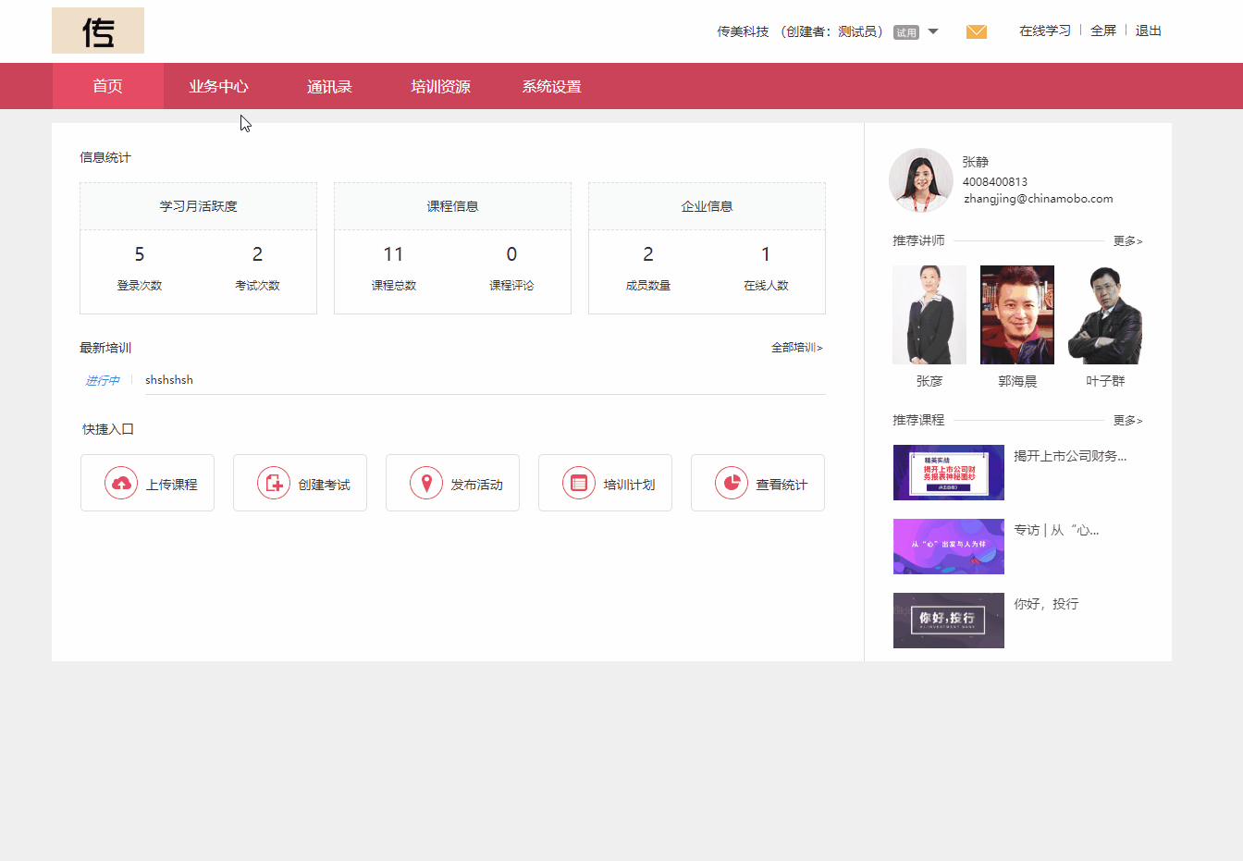Image resolution: width=1243 pixels, height=861 pixels.
Task: Open 创建考试 via the exam file icon
Action: [x=273, y=482]
